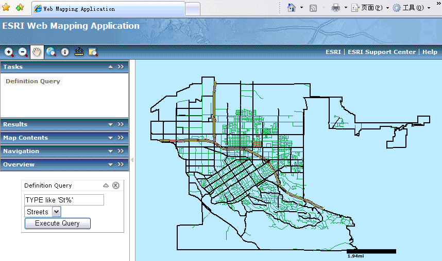The height and width of the screenshot is (261, 442).
Task: Choose the Measure ruler tool
Action: (x=79, y=52)
